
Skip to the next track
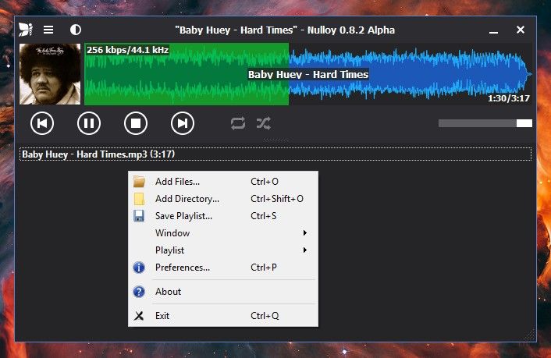183,122
